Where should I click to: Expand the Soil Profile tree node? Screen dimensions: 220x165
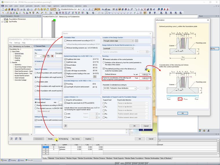tap(2, 22)
